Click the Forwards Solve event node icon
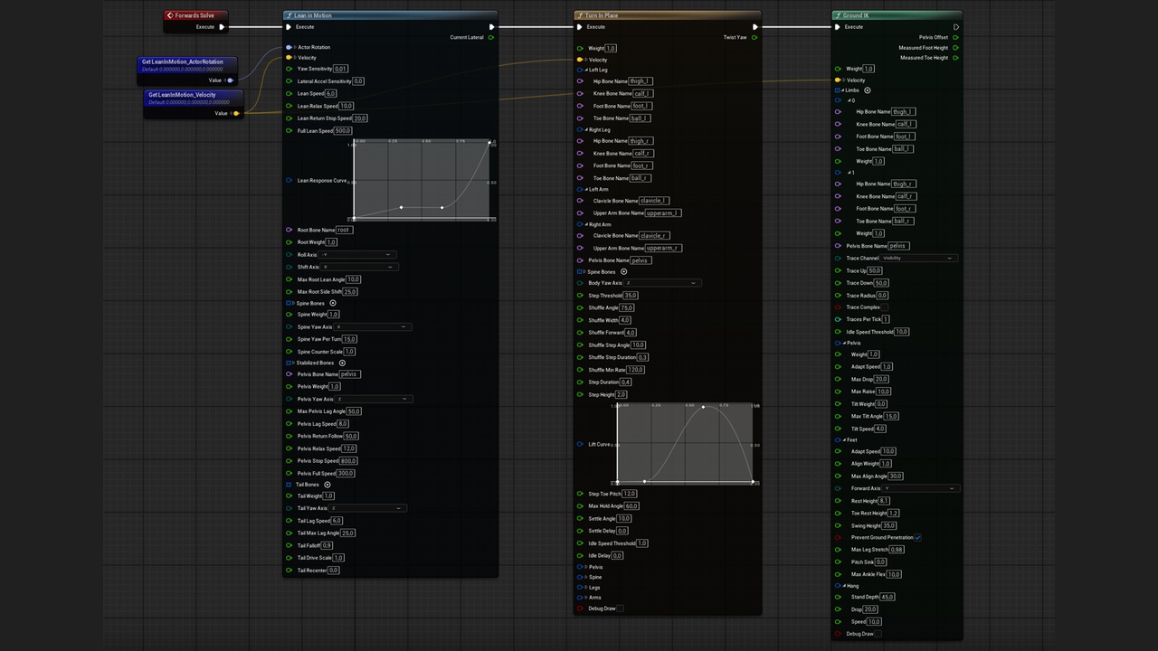 pyautogui.click(x=170, y=15)
